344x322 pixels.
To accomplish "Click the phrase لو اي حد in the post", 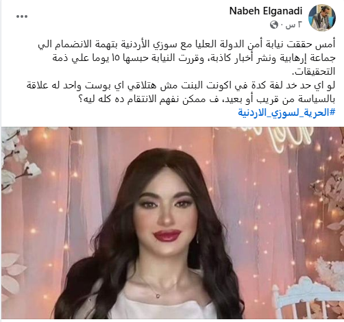I will (x=319, y=85).
